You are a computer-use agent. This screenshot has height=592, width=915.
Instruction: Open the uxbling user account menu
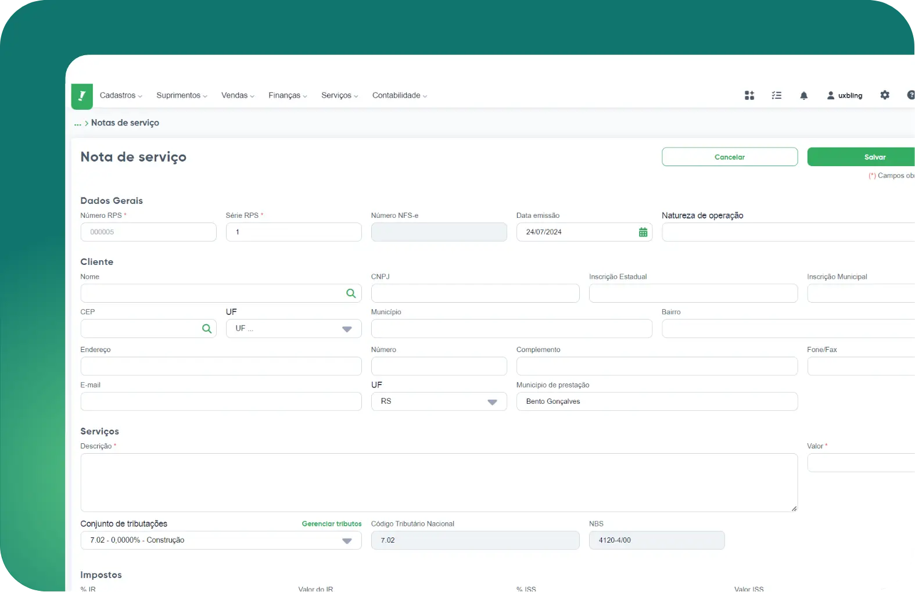(845, 95)
